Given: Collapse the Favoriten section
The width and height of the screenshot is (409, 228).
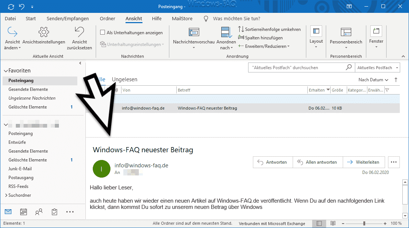Looking at the screenshot, I should coord(6,71).
